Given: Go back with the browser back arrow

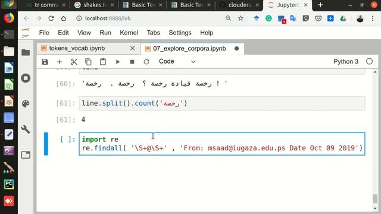Looking at the screenshot, I should pos(26,18).
